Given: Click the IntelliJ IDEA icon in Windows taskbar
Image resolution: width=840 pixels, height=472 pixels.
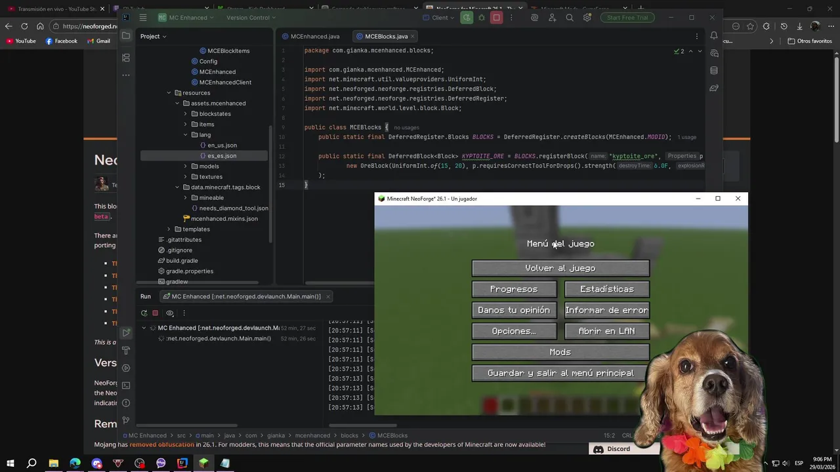Looking at the screenshot, I should (182, 463).
